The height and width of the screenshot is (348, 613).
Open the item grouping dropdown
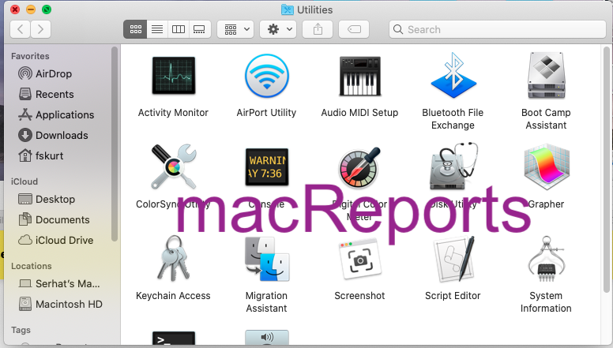point(235,29)
